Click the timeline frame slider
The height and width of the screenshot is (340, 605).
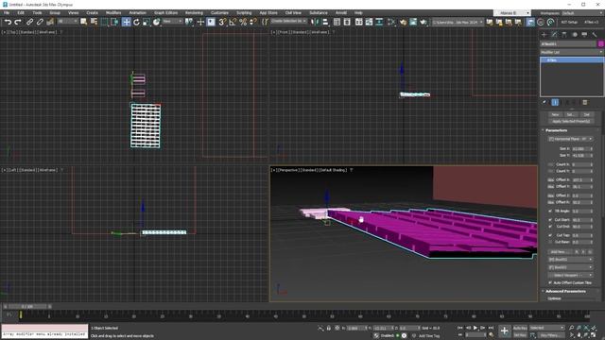[27, 306]
